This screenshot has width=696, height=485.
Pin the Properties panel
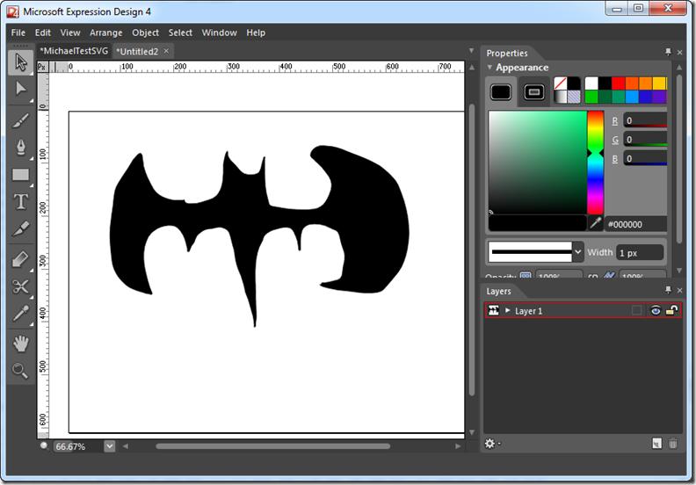point(668,53)
